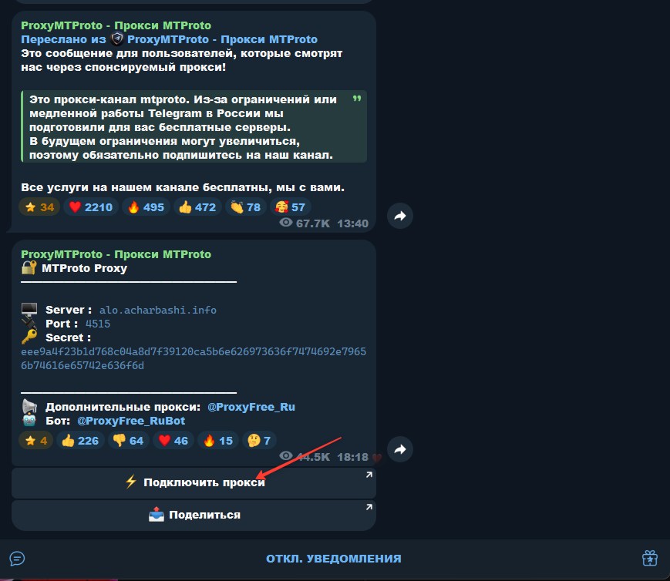This screenshot has width=670, height=581.
Task: Click the clapping hands reaction with 78
Action: click(245, 207)
